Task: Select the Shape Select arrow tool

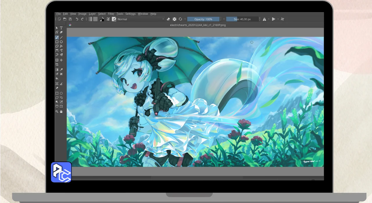Action: pyautogui.click(x=57, y=28)
